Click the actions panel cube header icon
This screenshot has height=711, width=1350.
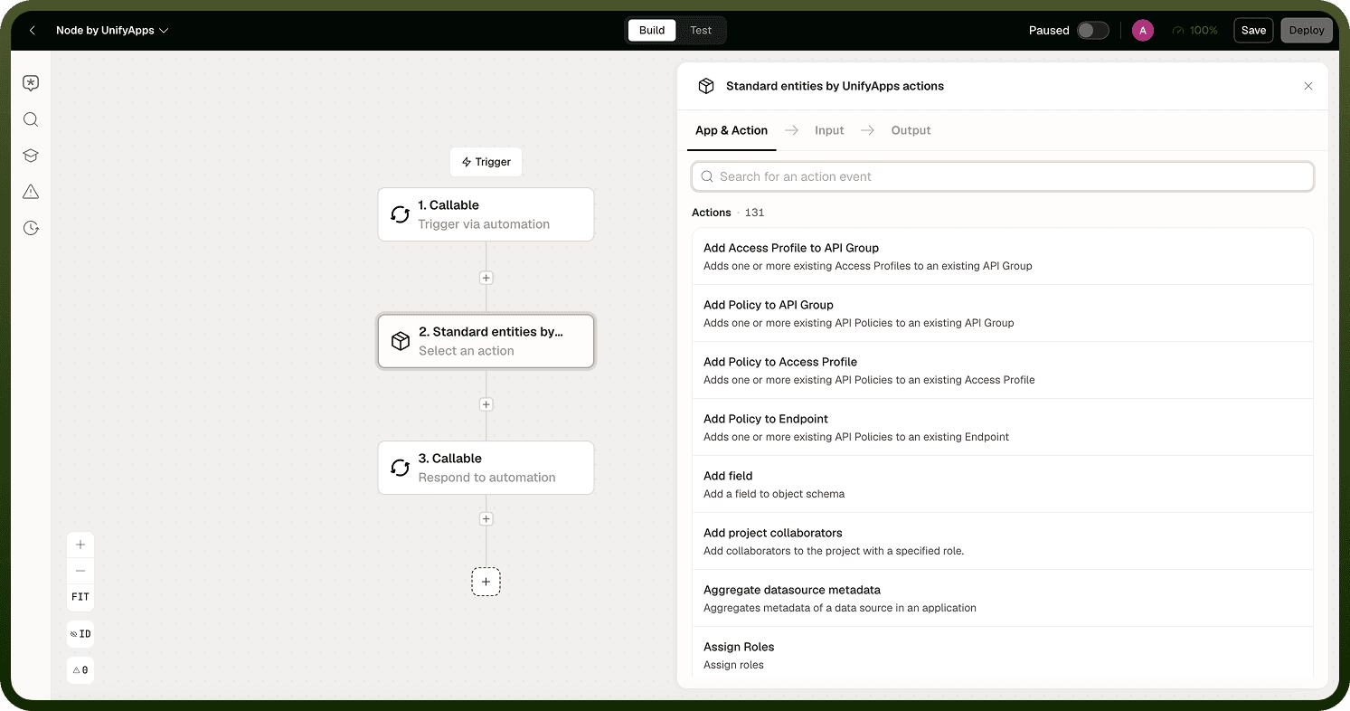pos(705,86)
